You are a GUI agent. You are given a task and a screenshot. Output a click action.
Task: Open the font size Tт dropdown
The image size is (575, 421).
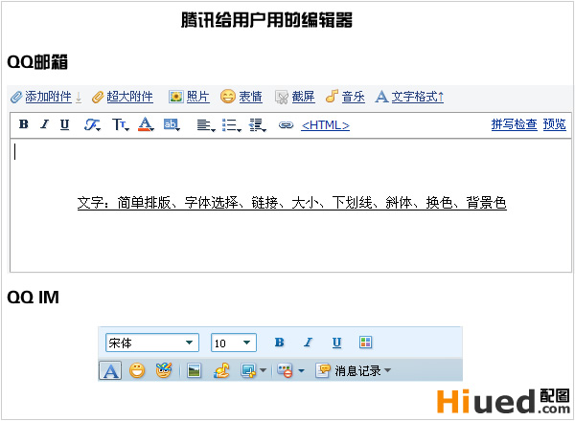121,124
